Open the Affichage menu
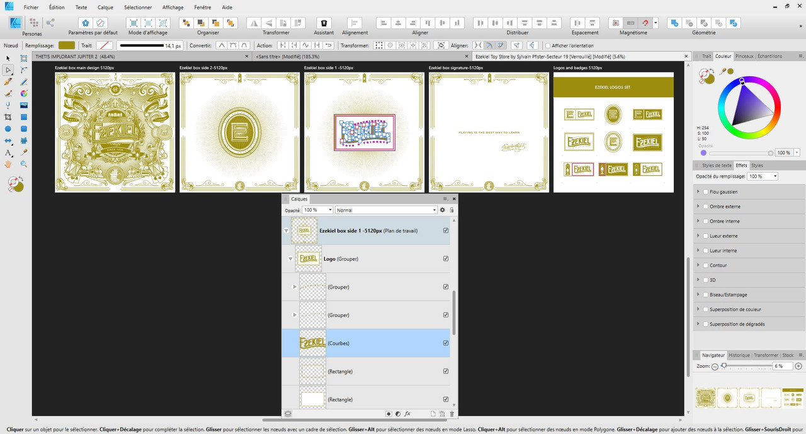This screenshot has height=434, width=806. point(173,7)
